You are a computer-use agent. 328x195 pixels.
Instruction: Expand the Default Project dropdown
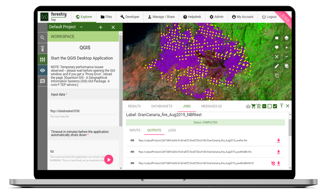pyautogui.click(x=81, y=27)
